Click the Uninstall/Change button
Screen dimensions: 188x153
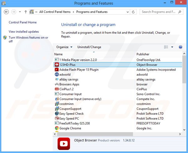click(89, 47)
